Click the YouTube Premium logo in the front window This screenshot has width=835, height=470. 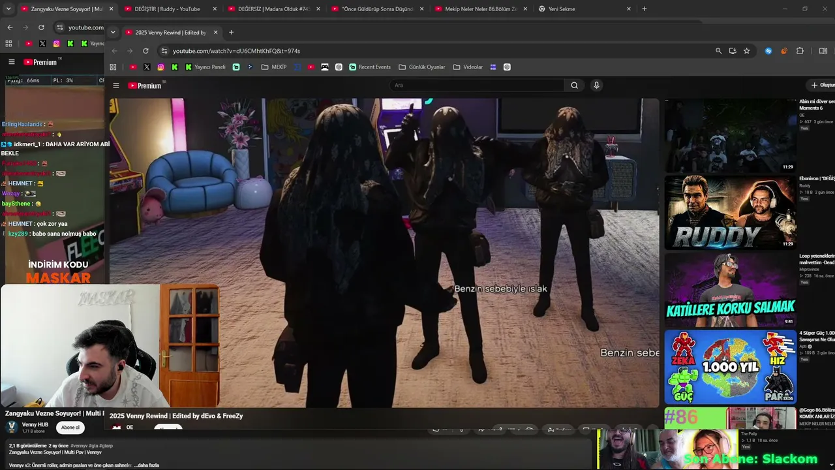145,86
